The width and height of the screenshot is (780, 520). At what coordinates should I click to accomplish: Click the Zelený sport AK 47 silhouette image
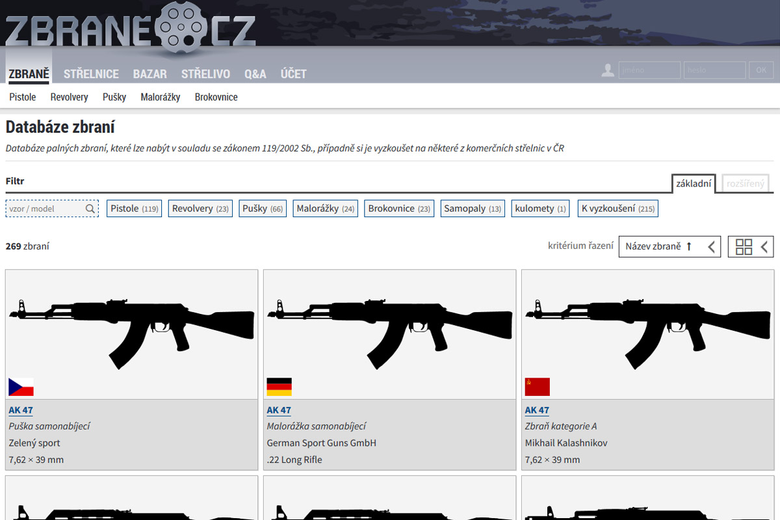tap(132, 334)
